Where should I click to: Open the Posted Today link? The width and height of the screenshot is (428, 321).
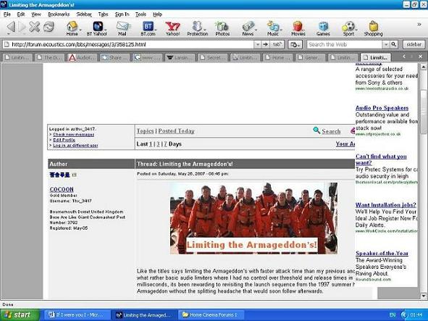coord(176,131)
